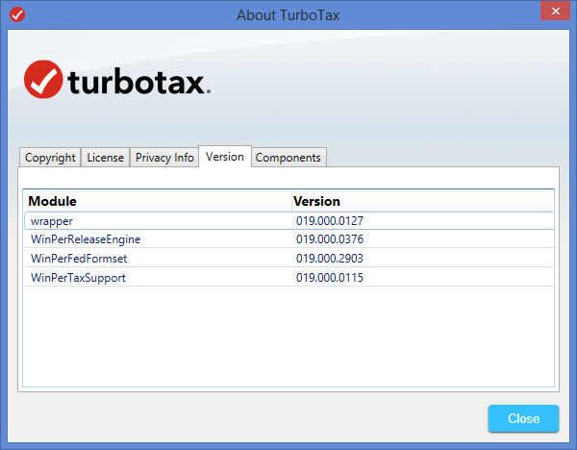Click version value 019.000.0376
The image size is (577, 450).
click(330, 239)
